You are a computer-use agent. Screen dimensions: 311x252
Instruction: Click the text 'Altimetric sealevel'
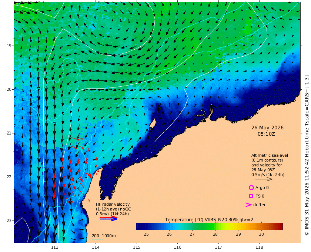point(270,156)
